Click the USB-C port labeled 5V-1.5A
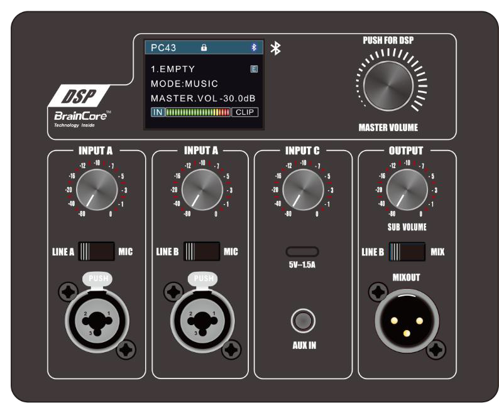The width and height of the screenshot is (499, 413). coord(302,252)
